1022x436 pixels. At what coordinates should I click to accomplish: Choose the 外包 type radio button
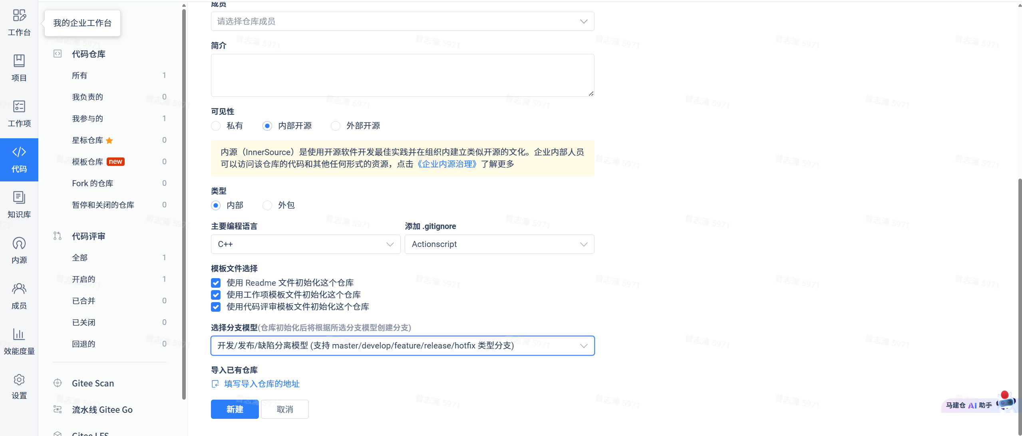click(267, 205)
